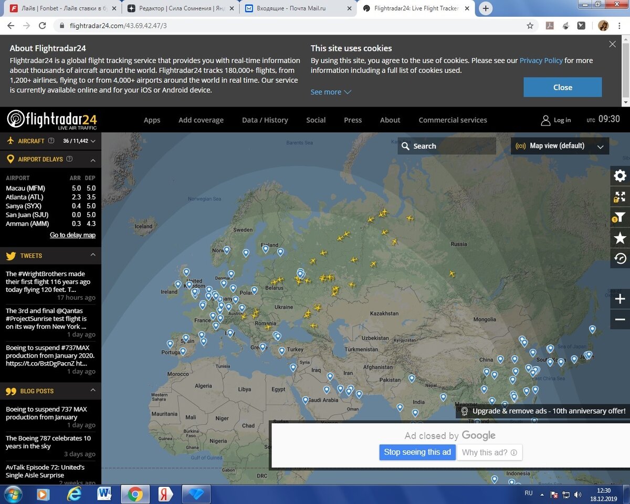The width and height of the screenshot is (630, 504).
Task: Expand the Aircraft count dropdown
Action: 93,141
